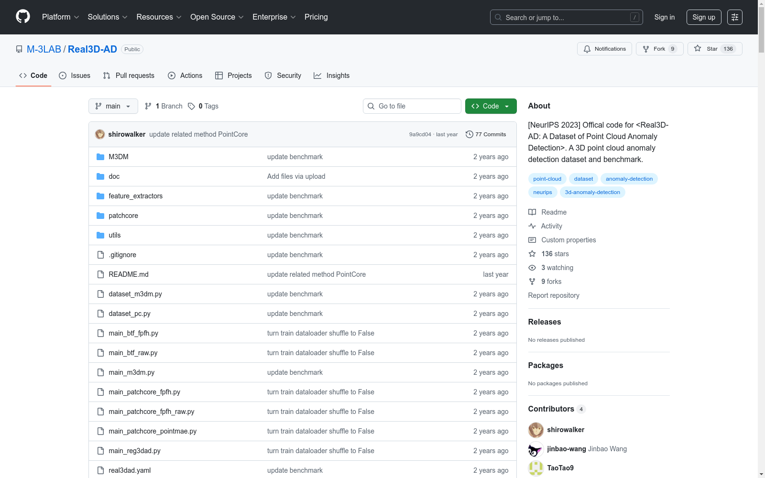Click the Pricing link in header
The width and height of the screenshot is (765, 478).
point(316,17)
